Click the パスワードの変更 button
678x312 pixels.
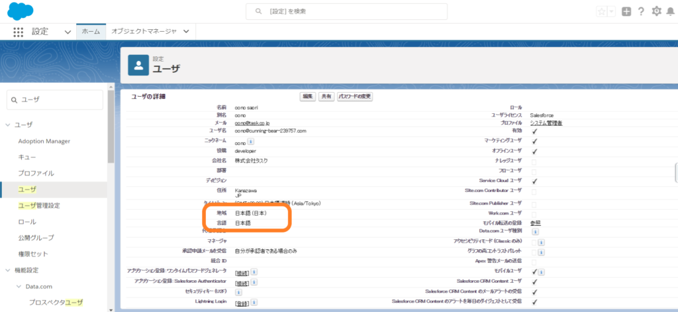tap(355, 97)
